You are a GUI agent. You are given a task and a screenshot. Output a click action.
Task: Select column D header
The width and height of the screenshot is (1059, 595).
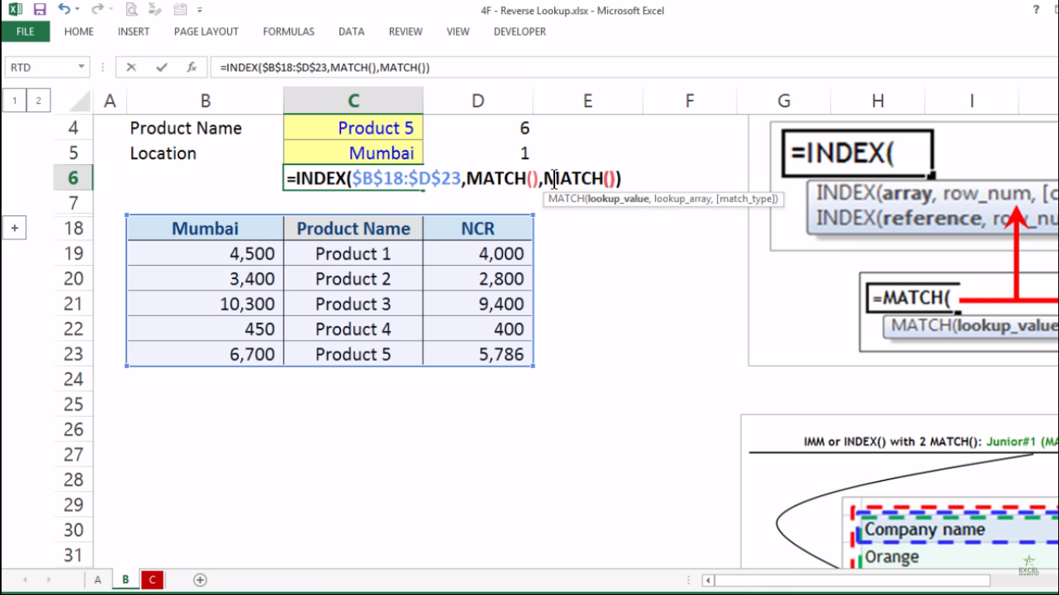(478, 101)
